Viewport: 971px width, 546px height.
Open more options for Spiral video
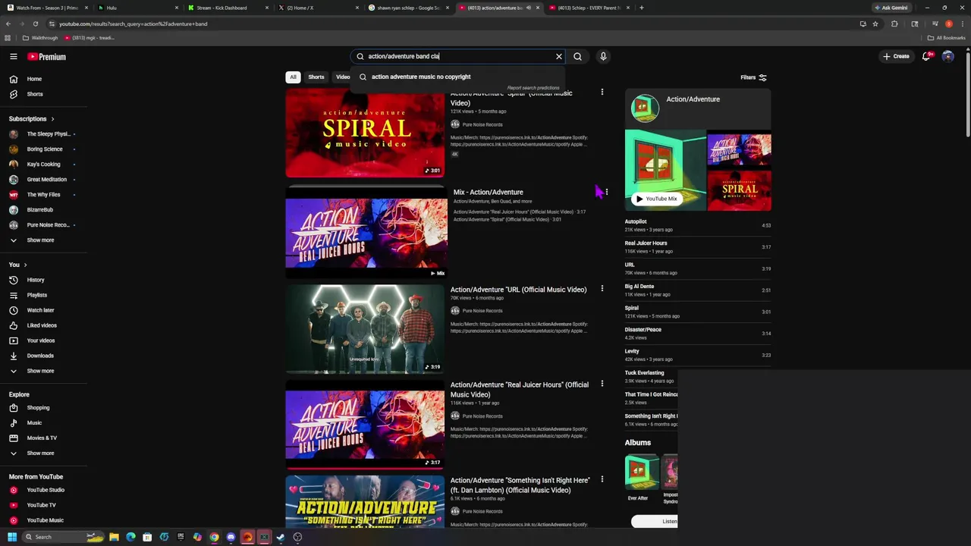click(x=602, y=93)
